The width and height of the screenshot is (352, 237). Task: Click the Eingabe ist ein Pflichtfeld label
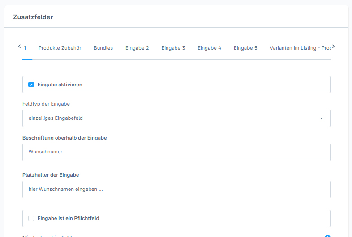pyautogui.click(x=68, y=219)
